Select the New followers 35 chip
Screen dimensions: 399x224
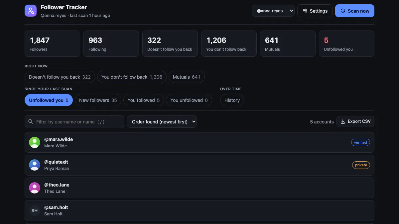pos(98,100)
